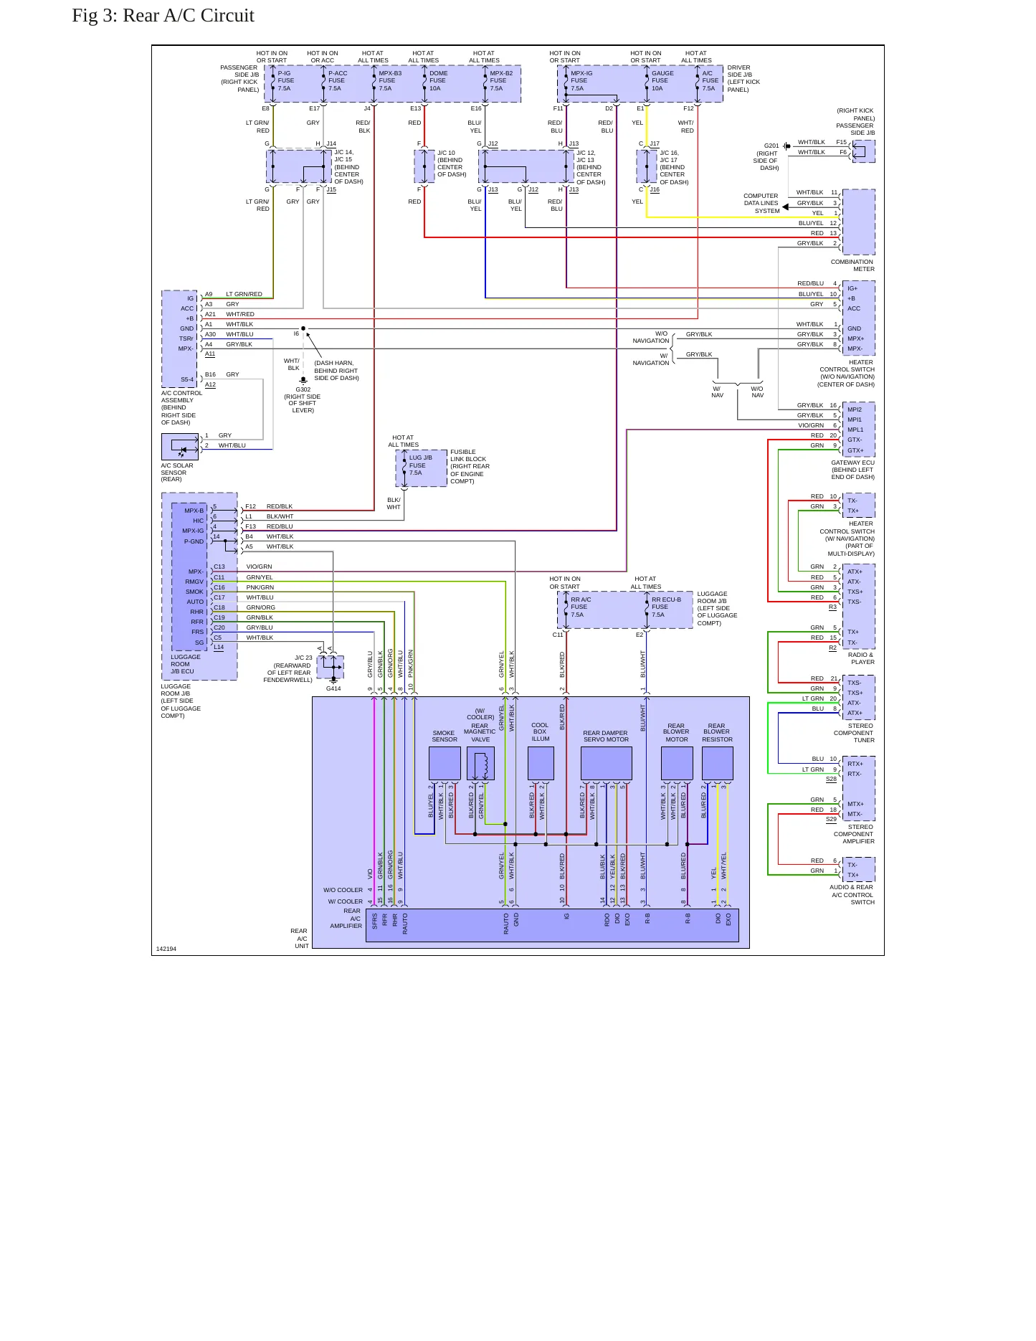This screenshot has height=1341, width=1036.
Task: Click the HEATER CONTROL SWITCH (W/ NAVIGATION) label
Action: pos(847,539)
